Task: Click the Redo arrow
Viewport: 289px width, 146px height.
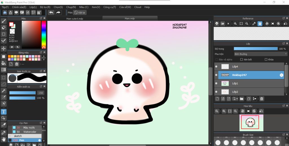Action: (58, 12)
